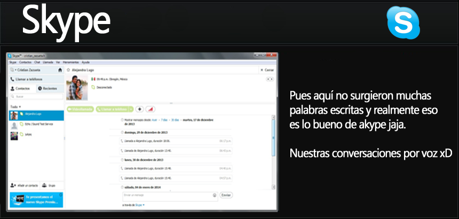Open Alejandra Lugo's profile photo
The image size is (459, 219).
pos(77,88)
